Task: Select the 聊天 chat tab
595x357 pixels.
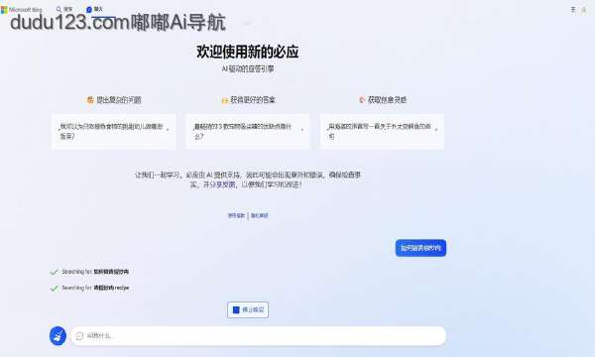Action: pyautogui.click(x=95, y=9)
